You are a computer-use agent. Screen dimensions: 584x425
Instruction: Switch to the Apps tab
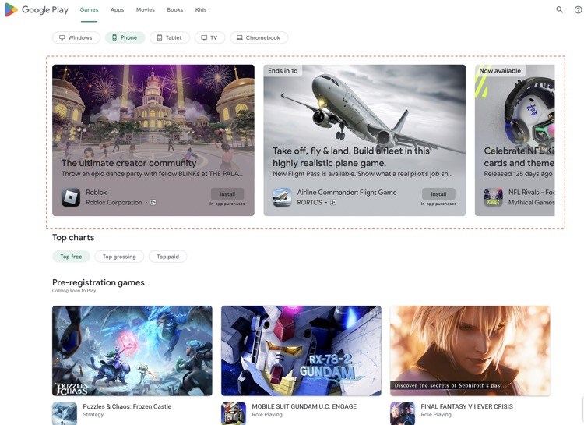pos(117,10)
